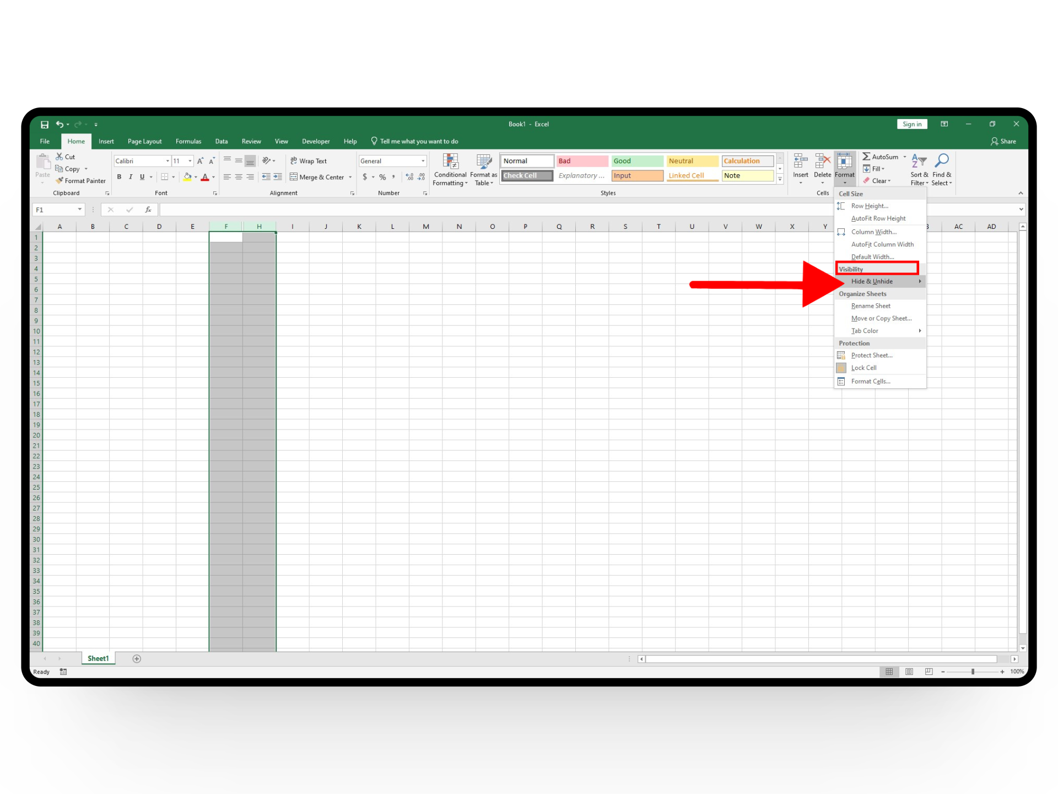The width and height of the screenshot is (1058, 794).
Task: Click the Save icon in title bar
Action: click(45, 125)
